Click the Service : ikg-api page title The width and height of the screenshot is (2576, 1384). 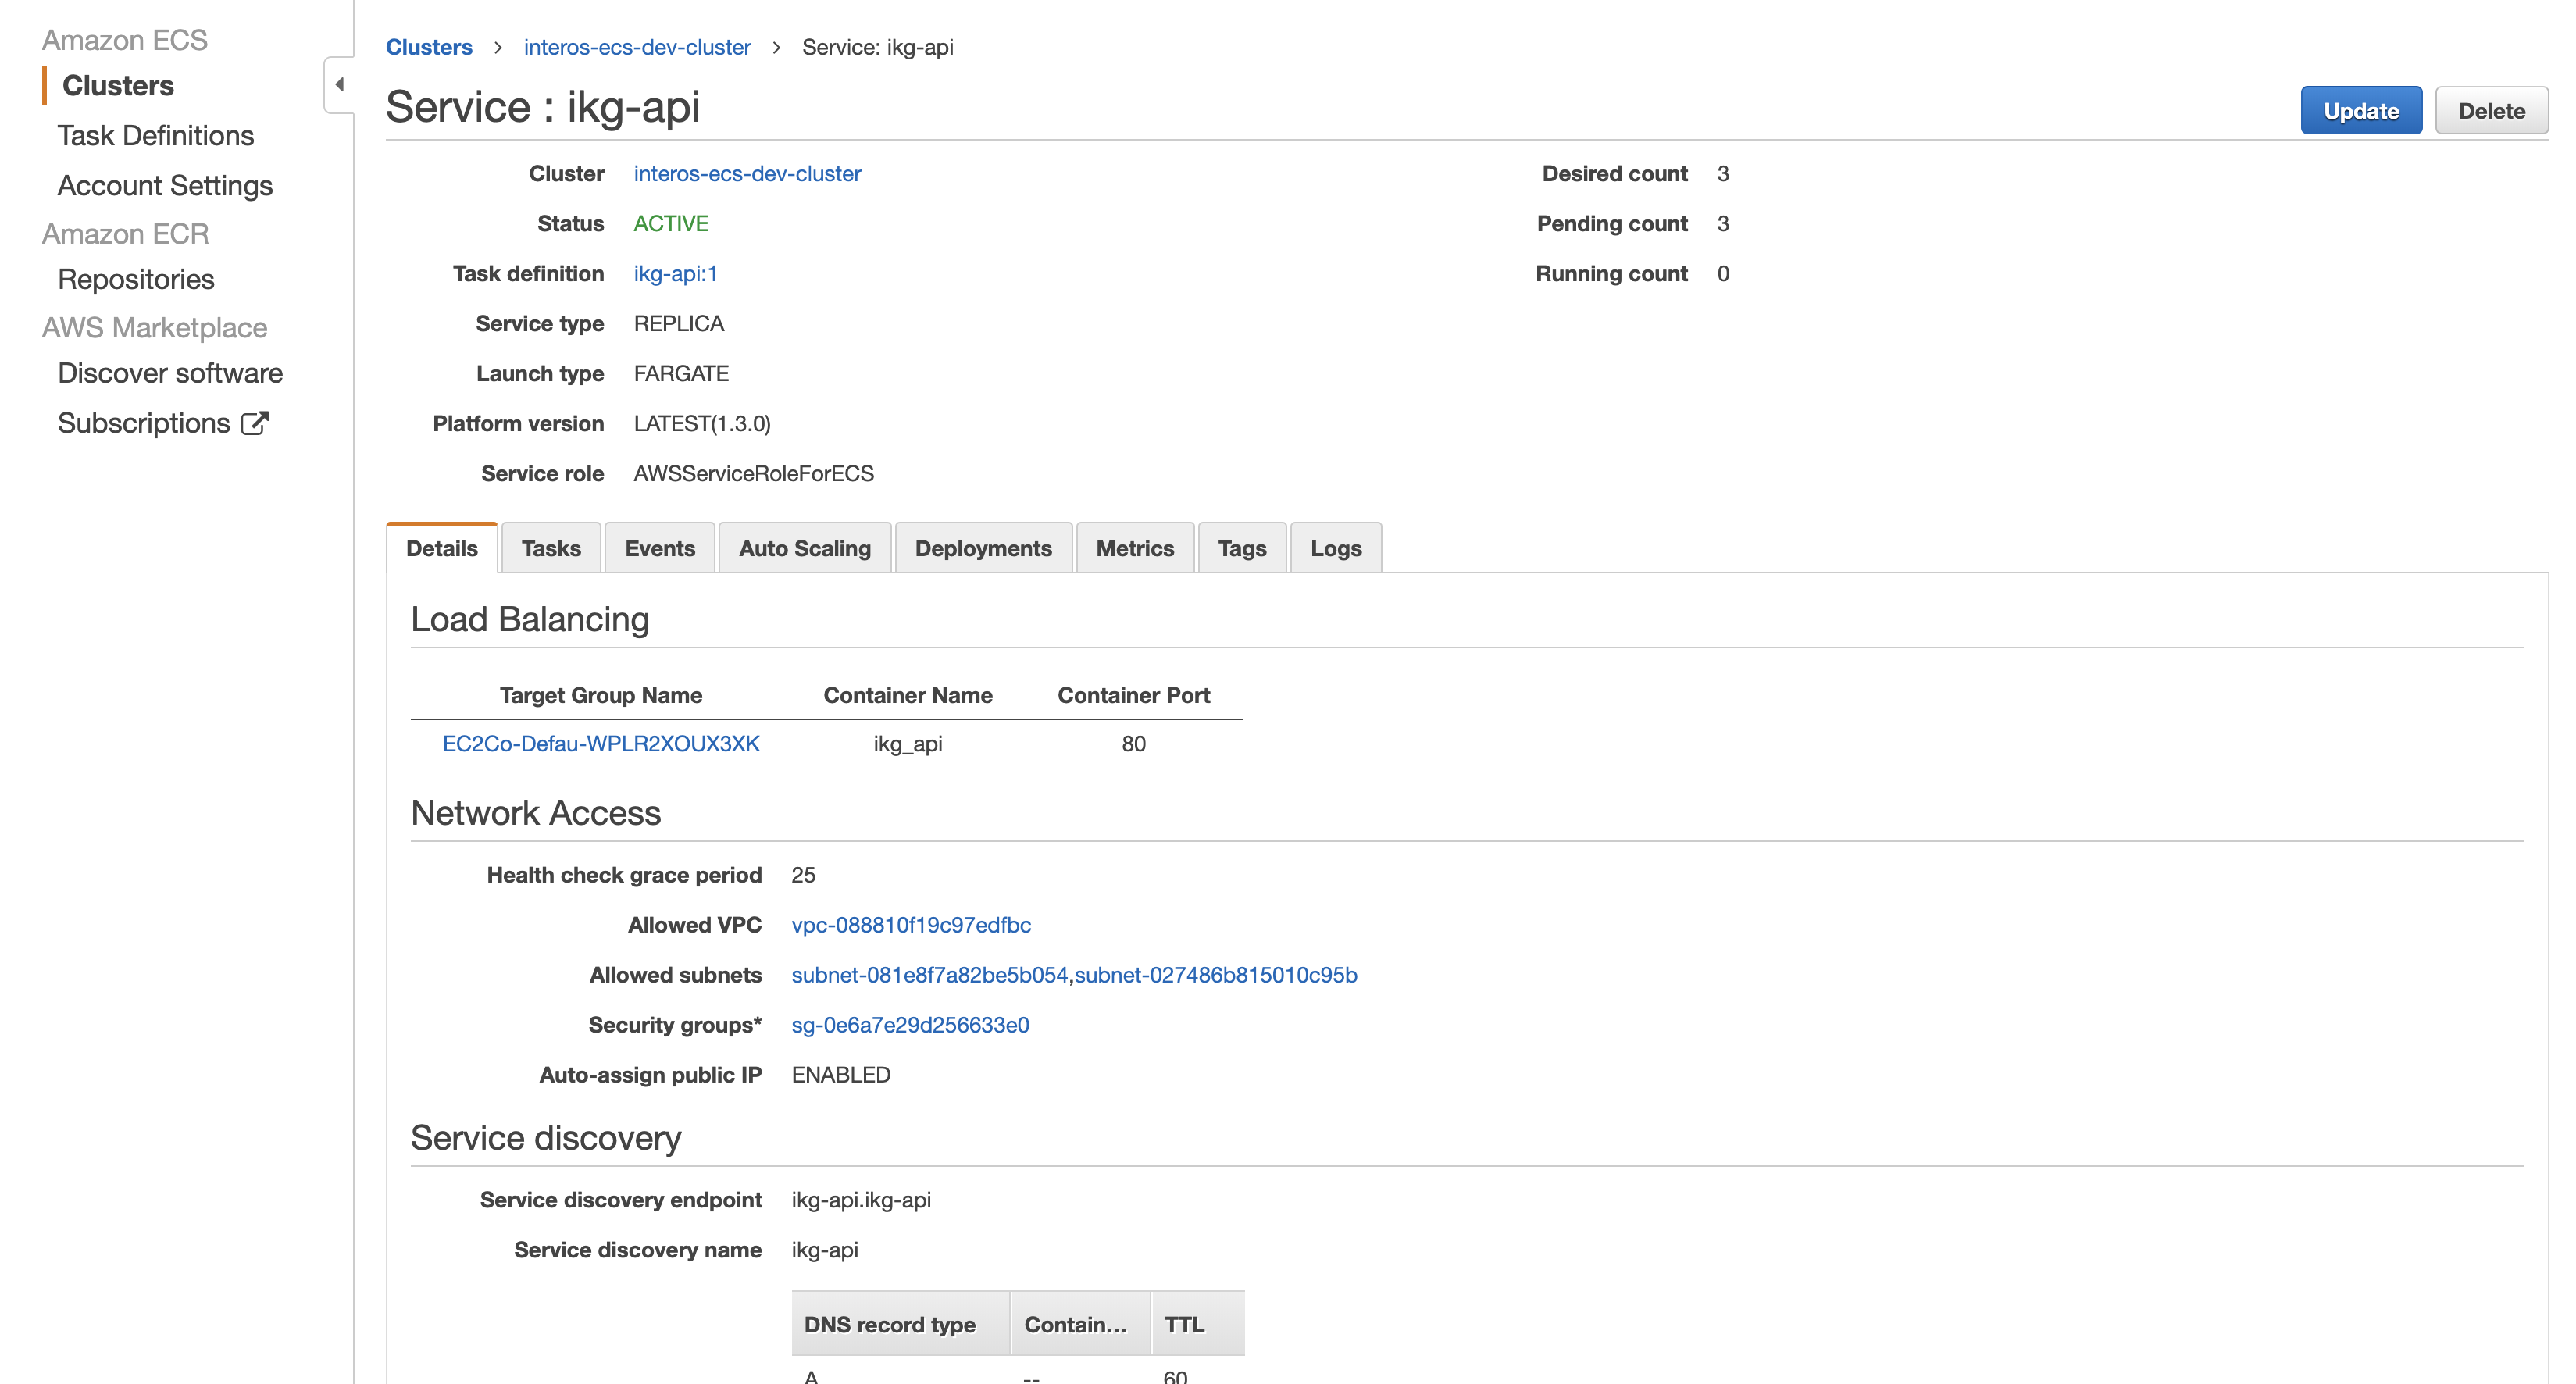coord(543,107)
